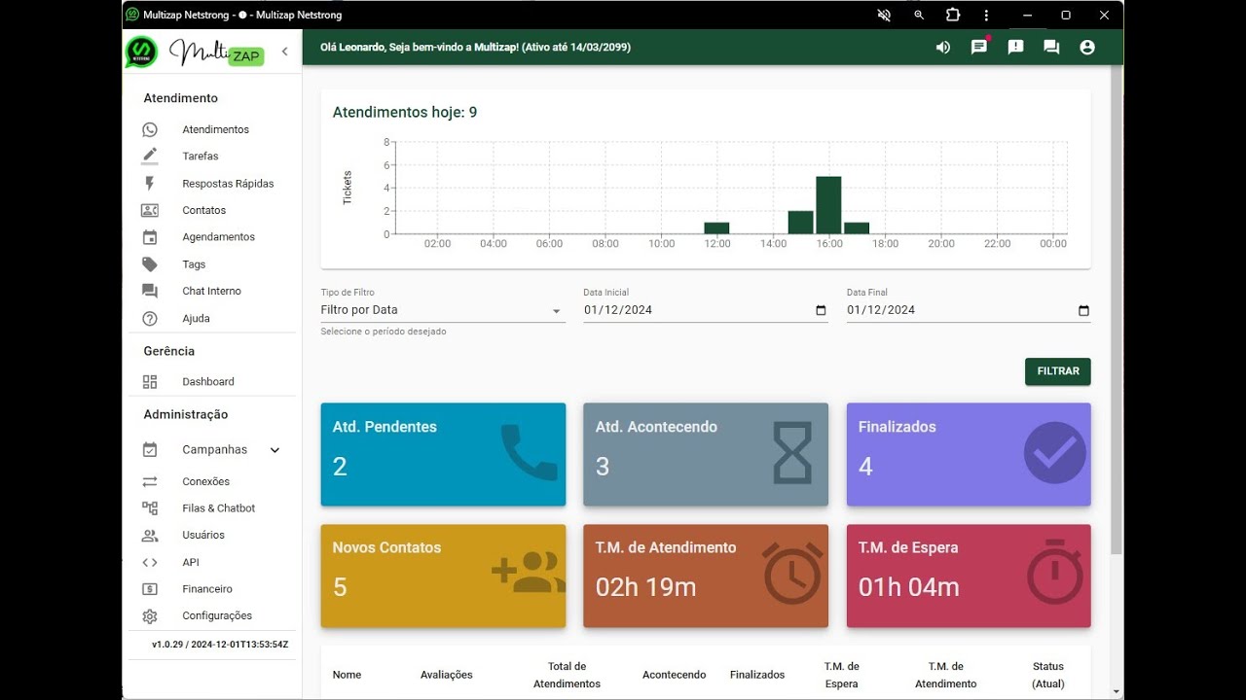The image size is (1246, 700).
Task: Open Respostas Rápidas via the lightning icon
Action: pyautogui.click(x=149, y=183)
